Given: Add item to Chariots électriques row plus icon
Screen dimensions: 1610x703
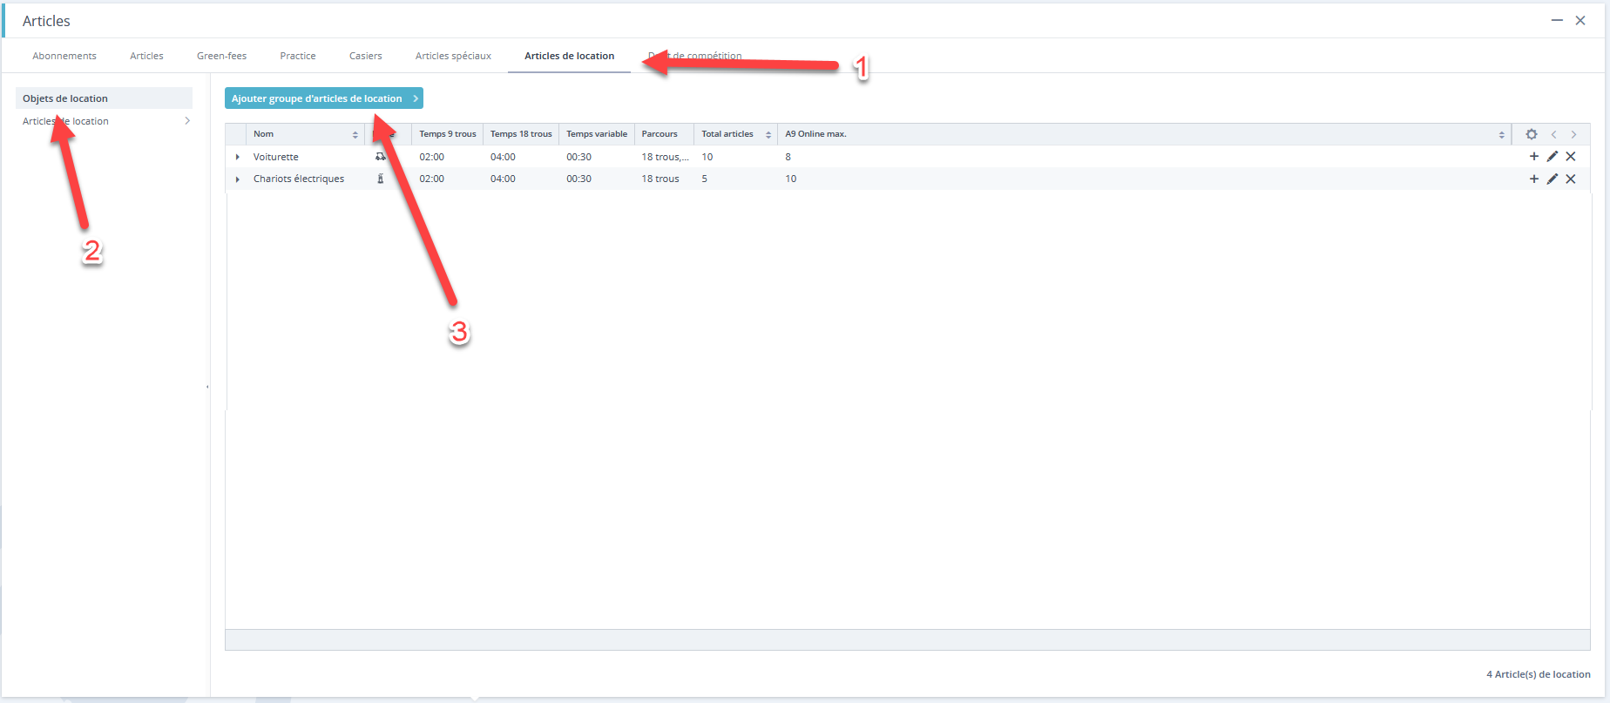Looking at the screenshot, I should (x=1534, y=179).
